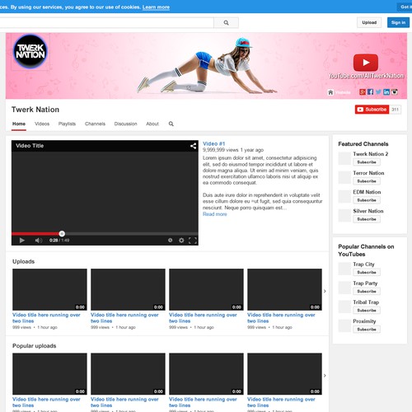Subscribe to Silver Nation
The width and height of the screenshot is (412, 412).
click(x=367, y=219)
